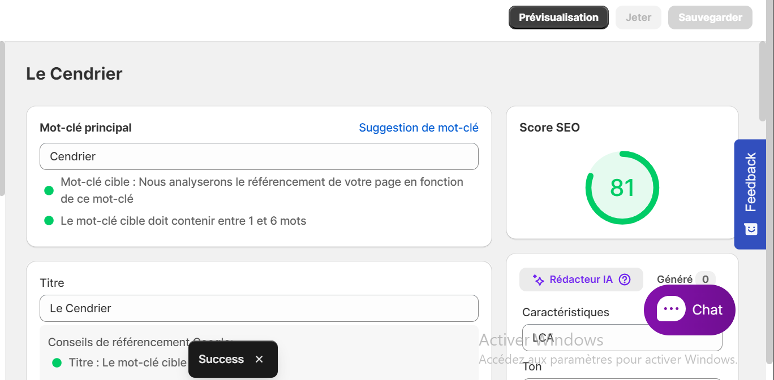Focus the Mot-clé principal field containing Cendrier
774x380 pixels.
pyautogui.click(x=259, y=156)
